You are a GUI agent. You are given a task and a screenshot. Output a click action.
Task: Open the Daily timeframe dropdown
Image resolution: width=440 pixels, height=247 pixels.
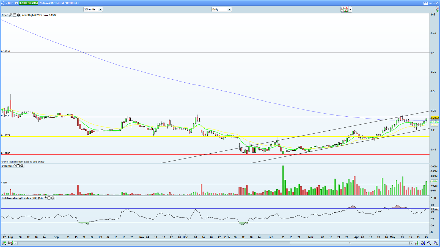tap(221, 9)
